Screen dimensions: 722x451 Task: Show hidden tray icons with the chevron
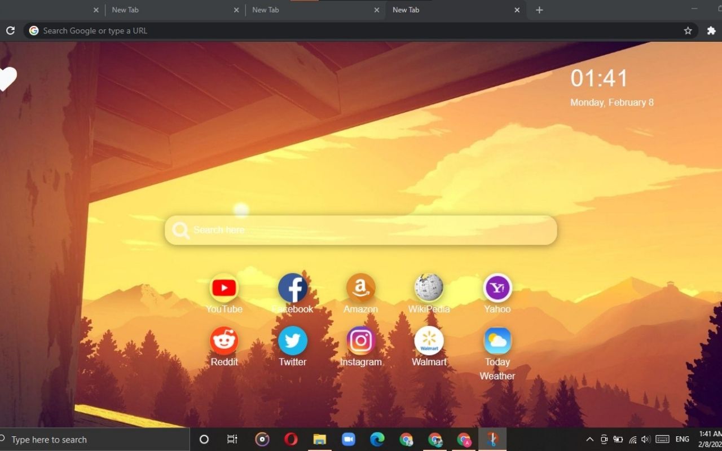coord(589,439)
